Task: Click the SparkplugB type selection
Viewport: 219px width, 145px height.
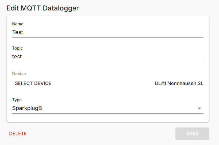Action: tap(27, 108)
